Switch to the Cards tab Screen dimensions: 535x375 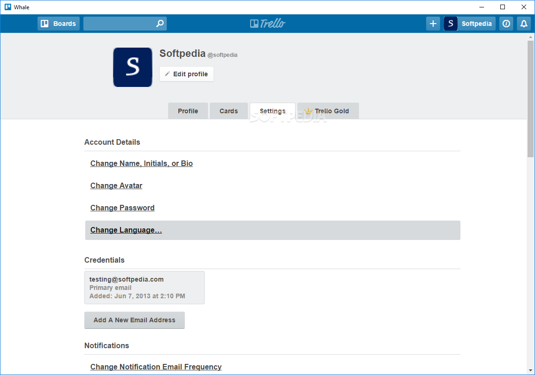(x=229, y=111)
